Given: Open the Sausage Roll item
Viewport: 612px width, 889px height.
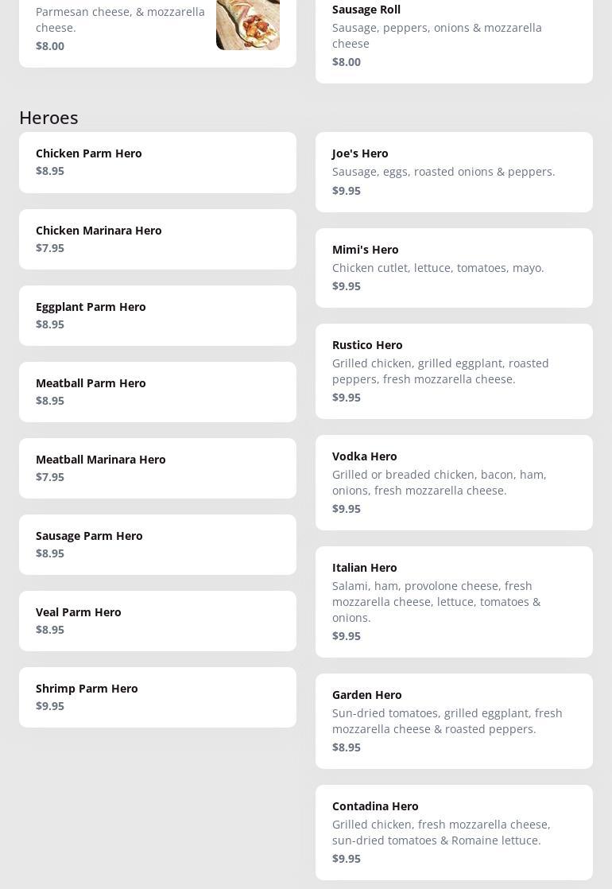Looking at the screenshot, I should (454, 36).
